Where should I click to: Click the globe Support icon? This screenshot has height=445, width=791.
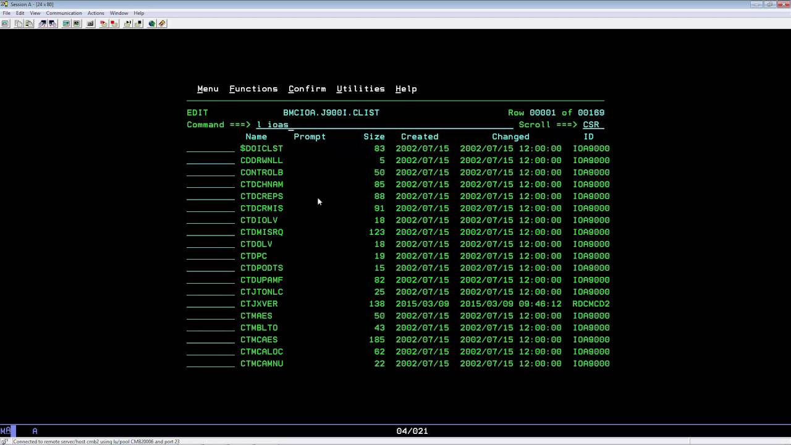[151, 23]
